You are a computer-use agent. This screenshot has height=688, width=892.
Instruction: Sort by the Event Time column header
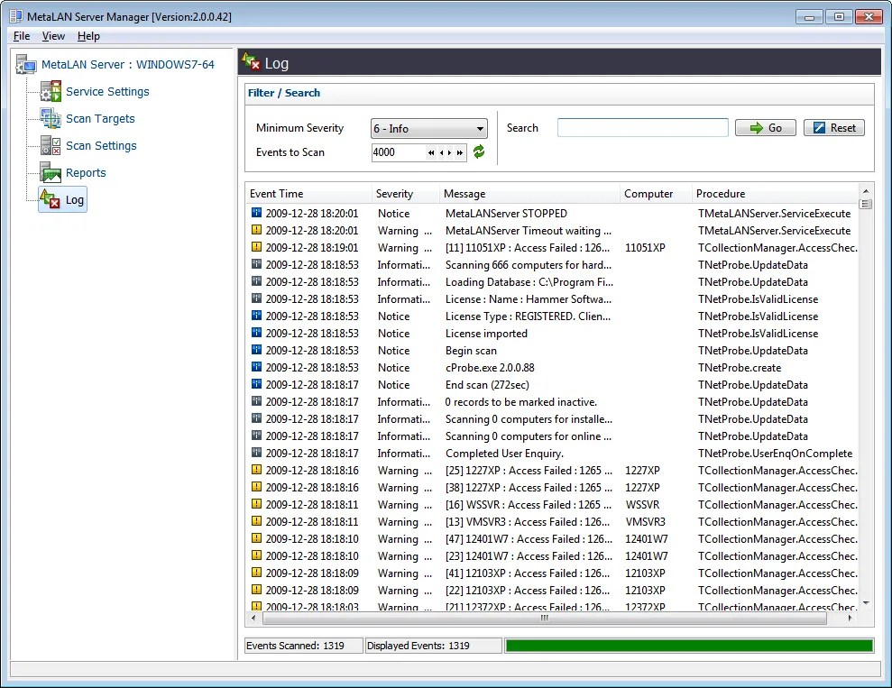pos(308,193)
